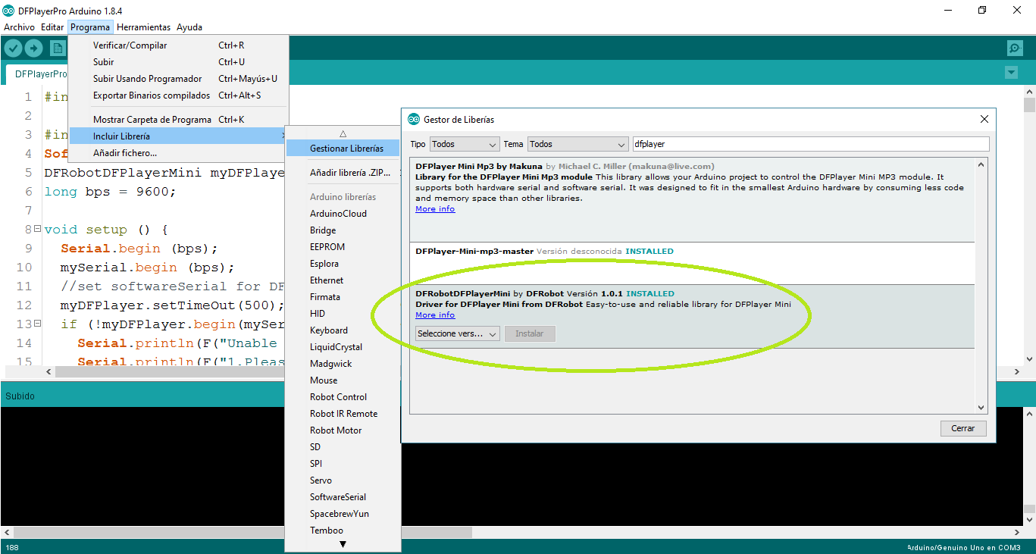This screenshot has height=554, width=1036.
Task: Click the submenu up arrow
Action: [x=343, y=133]
